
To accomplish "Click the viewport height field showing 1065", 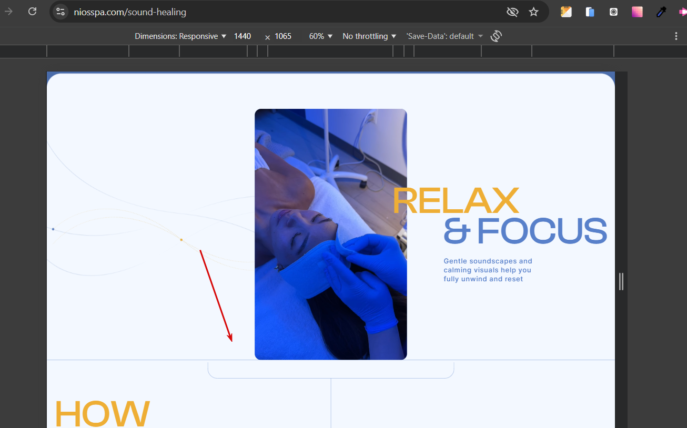I will [x=283, y=36].
